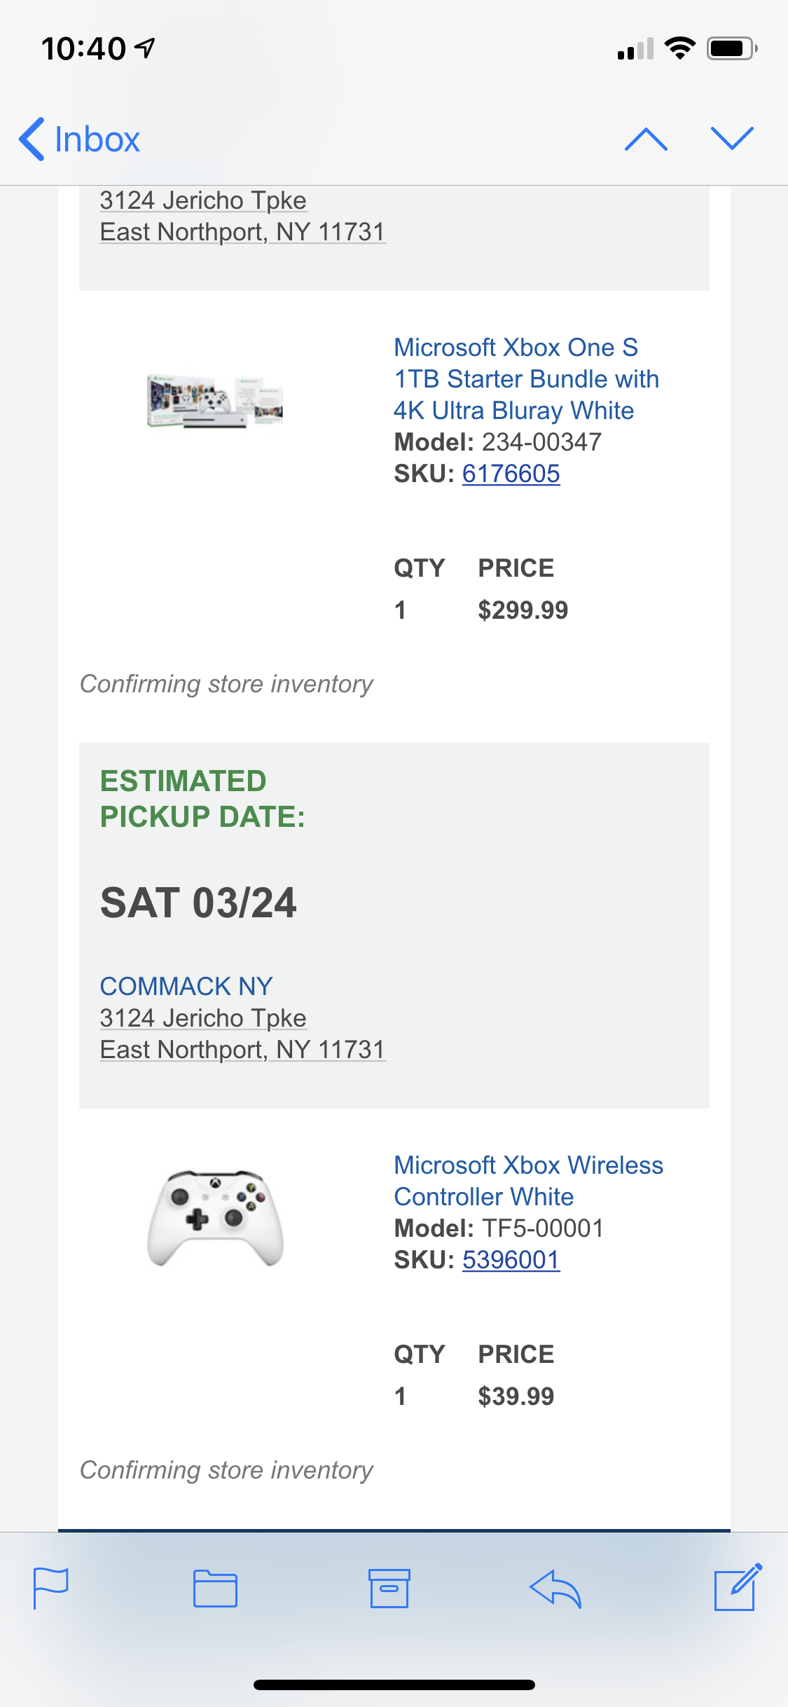Image resolution: width=788 pixels, height=1707 pixels.
Task: Tap the clock time in status bar
Action: [x=84, y=49]
